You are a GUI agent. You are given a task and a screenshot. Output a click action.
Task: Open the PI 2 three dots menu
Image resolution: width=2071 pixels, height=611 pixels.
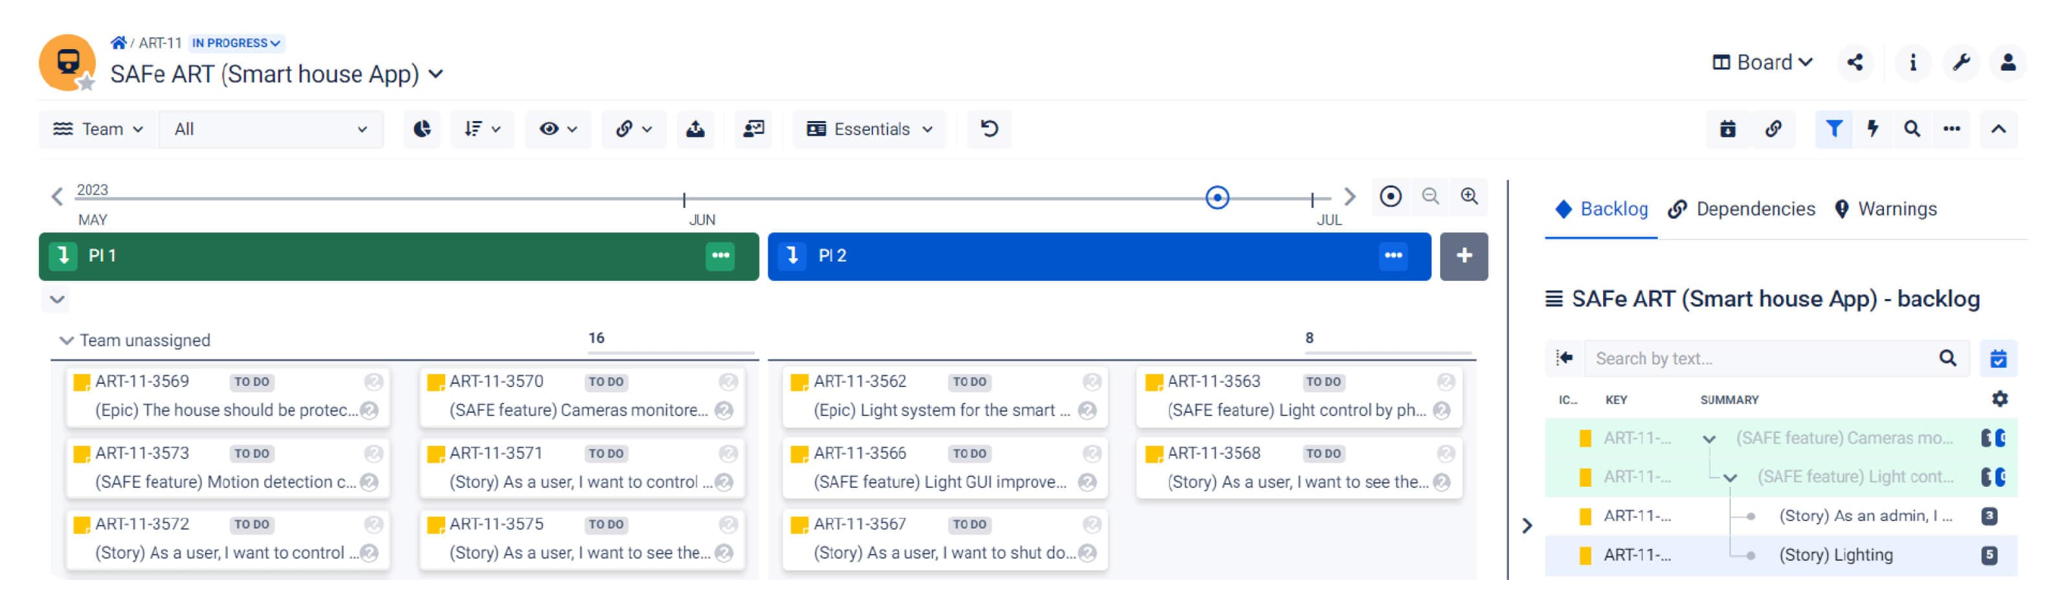pos(1393,256)
